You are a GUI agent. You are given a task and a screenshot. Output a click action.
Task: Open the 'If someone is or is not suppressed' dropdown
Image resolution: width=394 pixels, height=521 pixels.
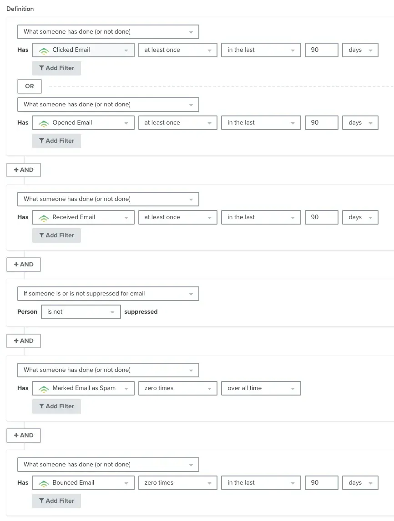(x=108, y=294)
